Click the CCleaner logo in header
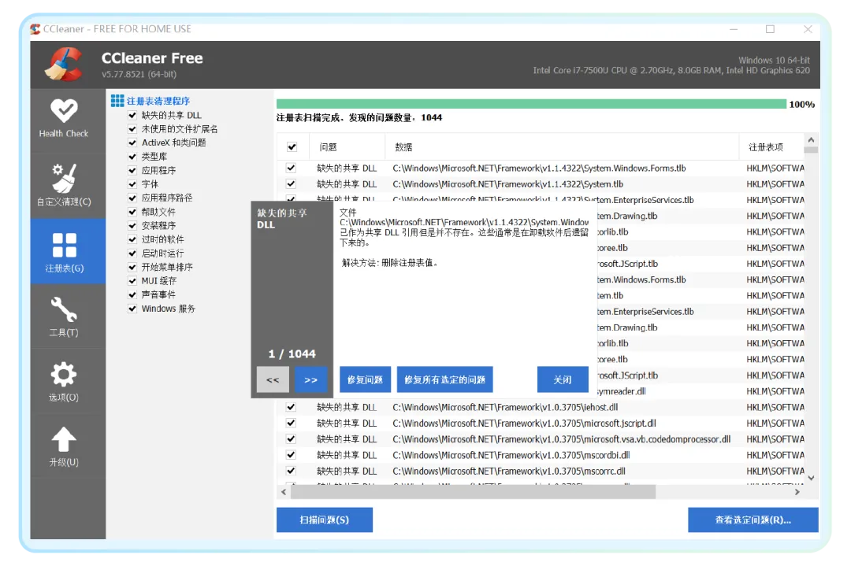 (64, 65)
